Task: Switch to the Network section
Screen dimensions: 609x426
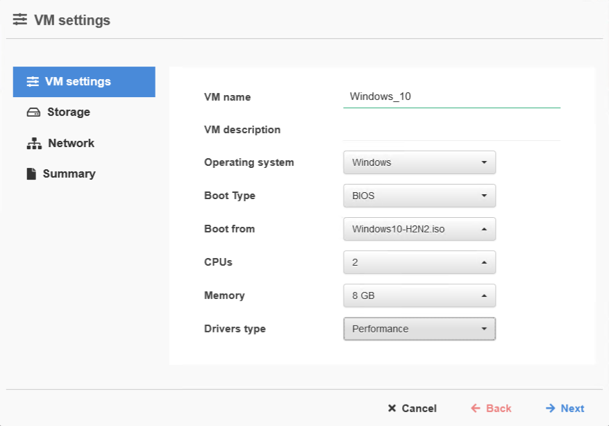Action: (72, 143)
